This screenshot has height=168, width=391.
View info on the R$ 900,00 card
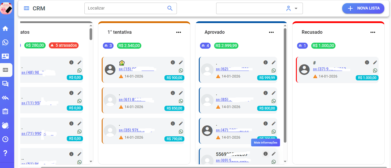click(x=173, y=62)
